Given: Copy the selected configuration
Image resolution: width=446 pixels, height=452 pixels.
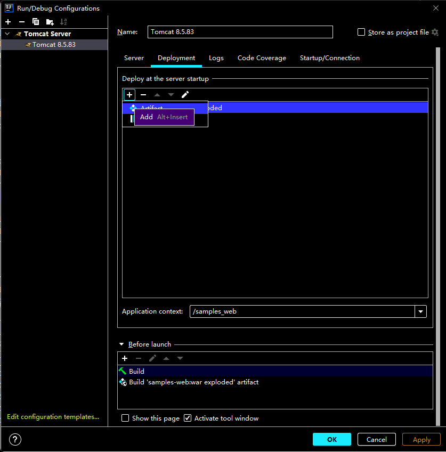Looking at the screenshot, I should (x=36, y=22).
